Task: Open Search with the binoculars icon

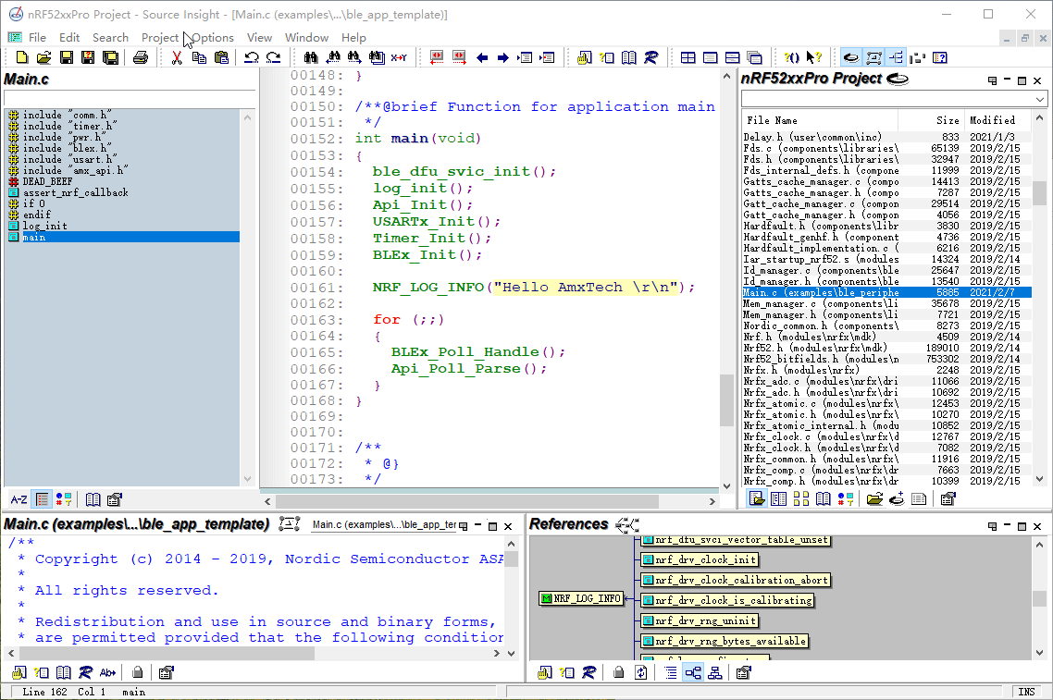Action: 310,57
